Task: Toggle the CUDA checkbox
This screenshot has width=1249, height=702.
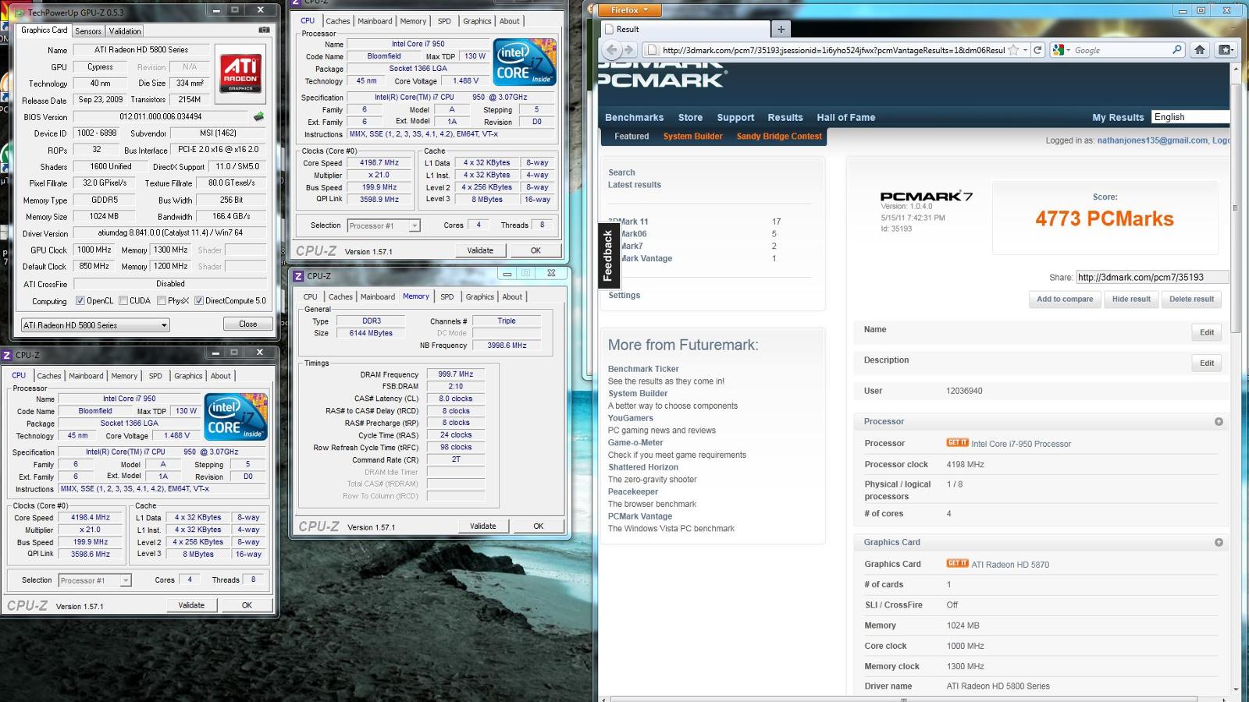Action: (x=123, y=300)
